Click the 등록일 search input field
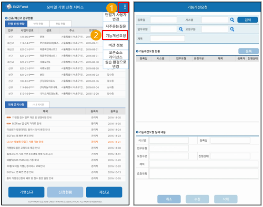The width and height of the screenshot is (263, 207). pos(163,20)
